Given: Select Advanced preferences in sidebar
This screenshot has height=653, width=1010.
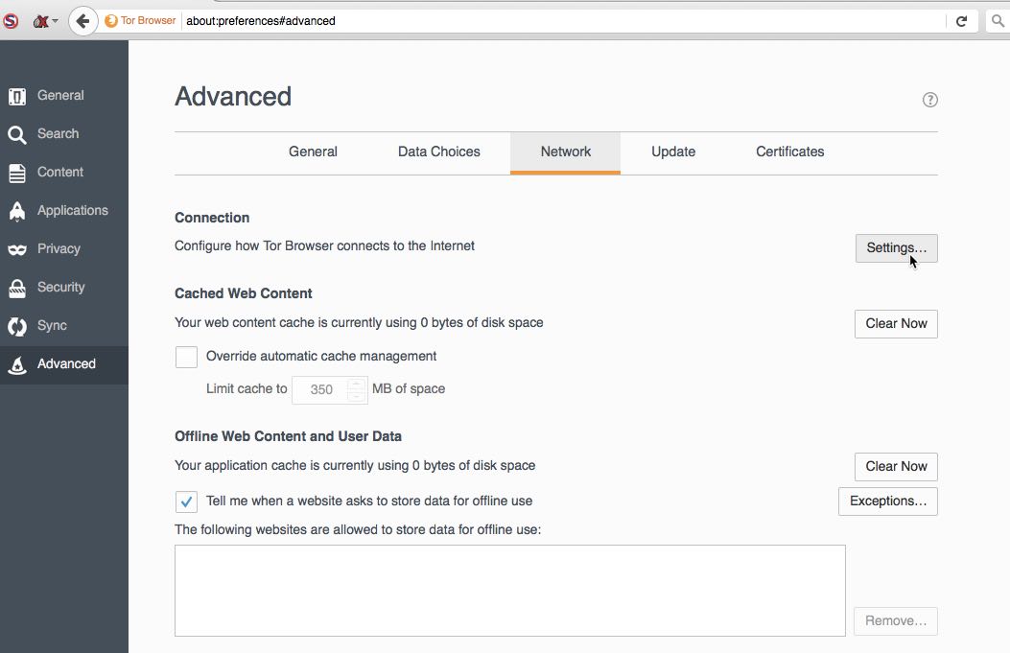Looking at the screenshot, I should coord(64,364).
